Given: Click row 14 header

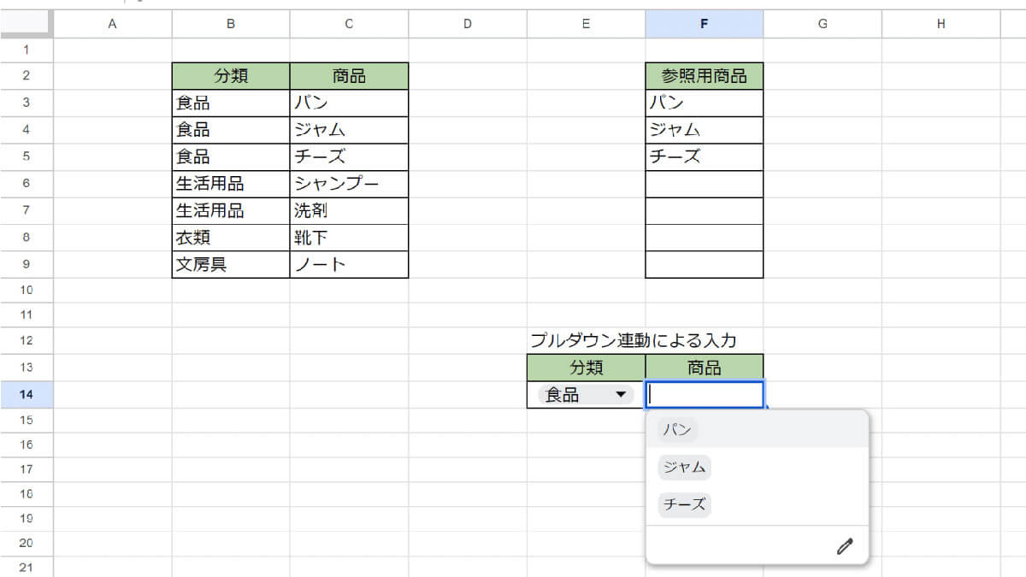Looking at the screenshot, I should 26,395.
